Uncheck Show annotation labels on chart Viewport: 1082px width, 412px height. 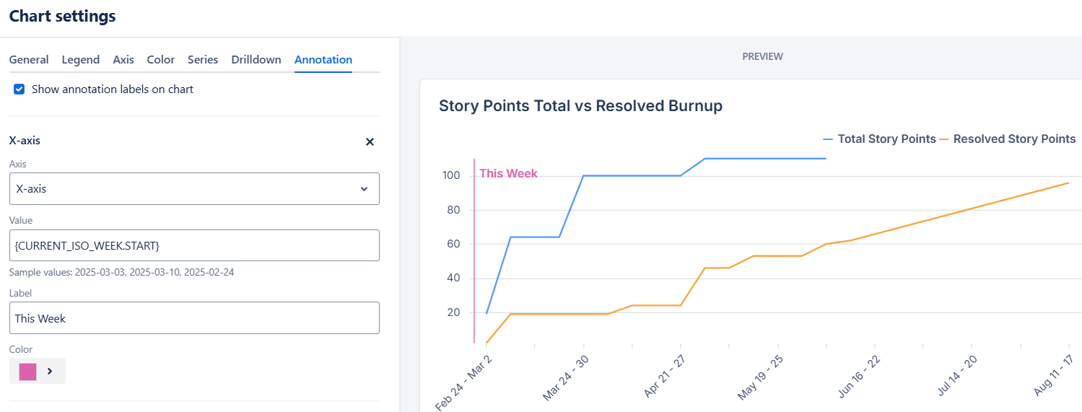[19, 89]
